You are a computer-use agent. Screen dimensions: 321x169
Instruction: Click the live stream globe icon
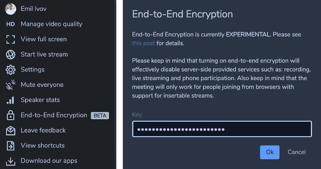pyautogui.click(x=11, y=55)
